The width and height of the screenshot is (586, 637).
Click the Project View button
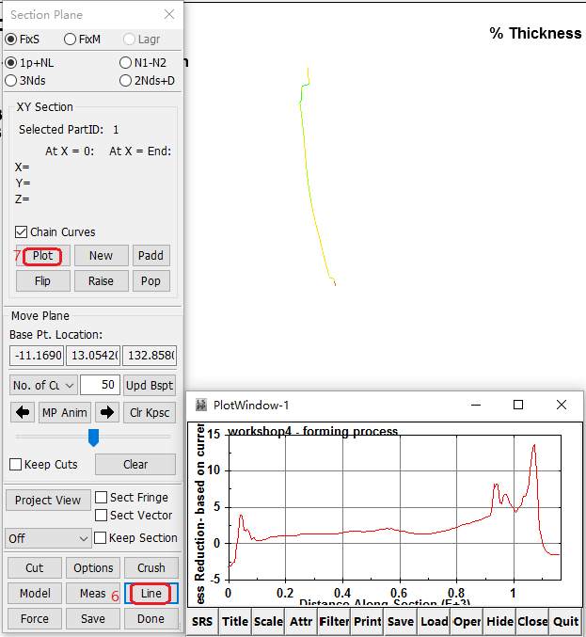point(48,500)
